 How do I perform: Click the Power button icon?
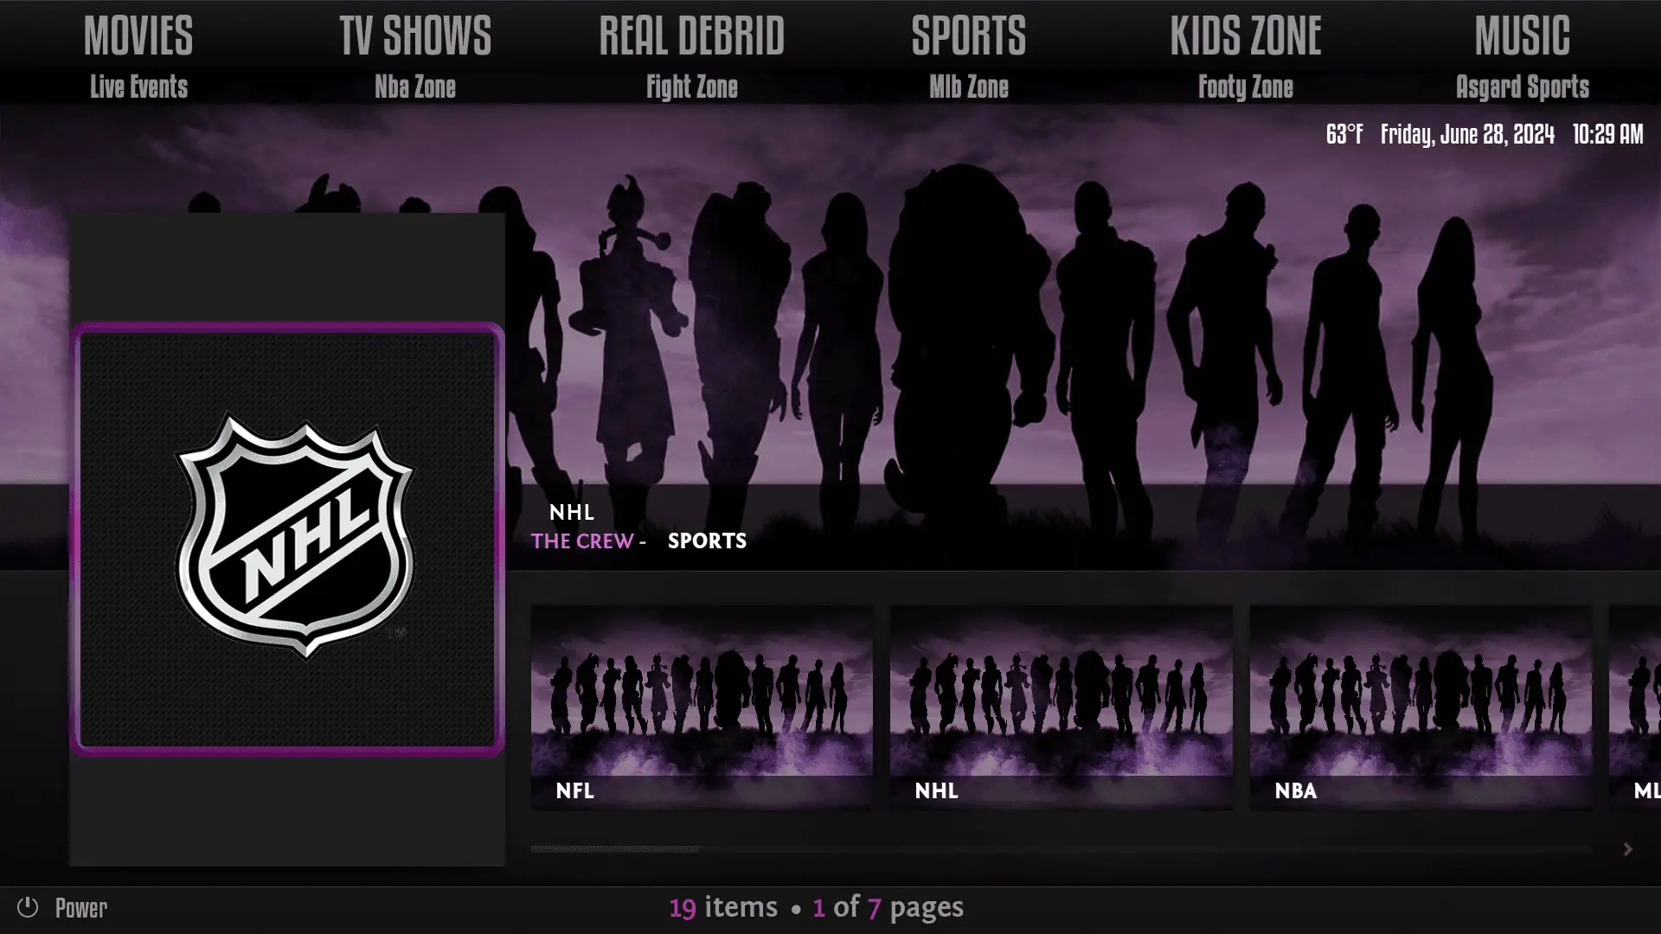(28, 906)
